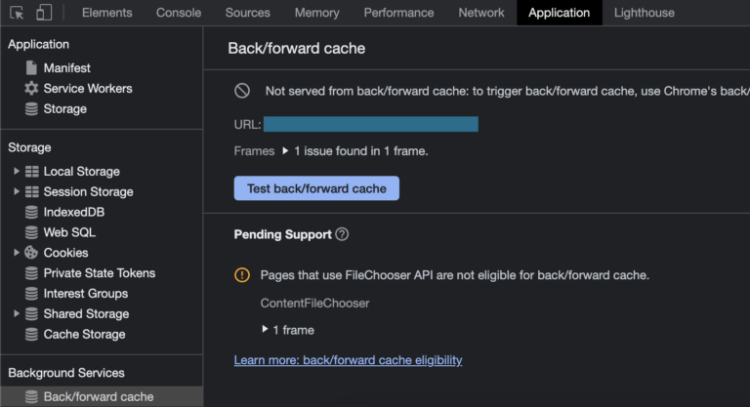Click the Pending Support help icon
This screenshot has height=407, width=750.
(342, 234)
